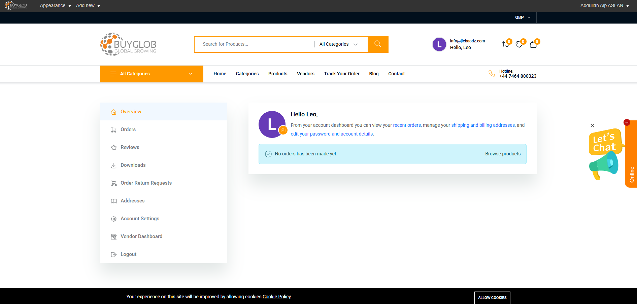This screenshot has height=304, width=637.
Task: Go to Home in navigation
Action: tap(220, 74)
